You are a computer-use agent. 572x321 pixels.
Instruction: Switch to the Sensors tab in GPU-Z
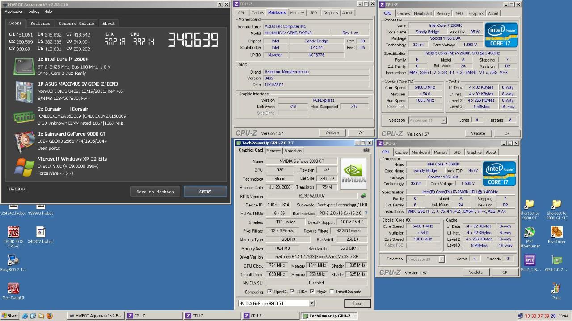pyautogui.click(x=274, y=151)
